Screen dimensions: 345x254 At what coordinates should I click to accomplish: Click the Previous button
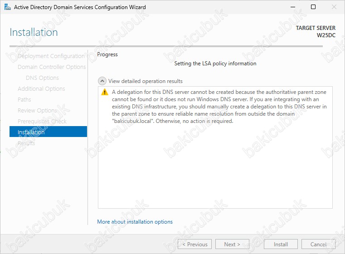click(195, 244)
